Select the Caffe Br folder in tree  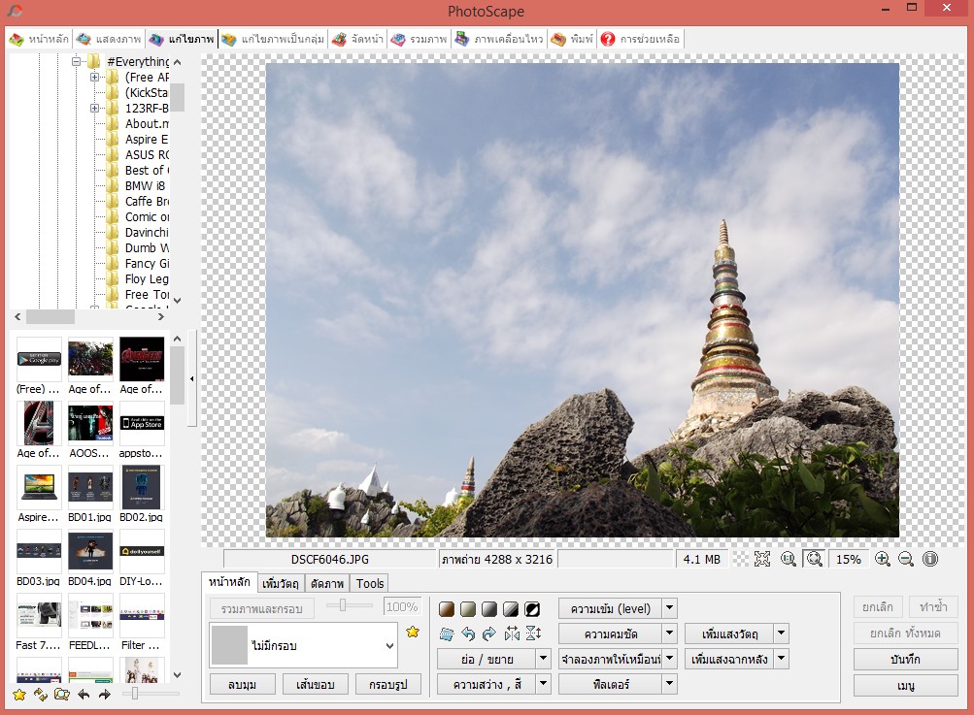tap(147, 201)
